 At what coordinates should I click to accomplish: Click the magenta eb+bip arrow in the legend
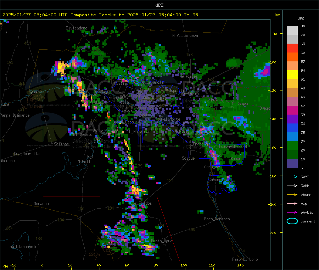pos(292,213)
